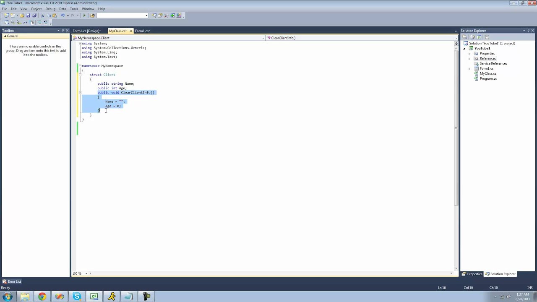Screen dimensions: 537x302
Task: Click the Comment selected lines icon
Action: [39, 22]
